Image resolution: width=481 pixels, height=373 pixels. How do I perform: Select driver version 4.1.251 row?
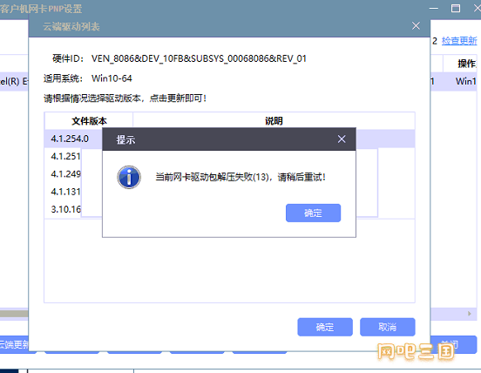(65, 157)
